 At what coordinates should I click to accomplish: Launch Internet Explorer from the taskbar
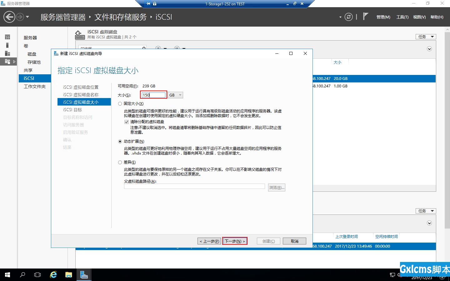53,275
